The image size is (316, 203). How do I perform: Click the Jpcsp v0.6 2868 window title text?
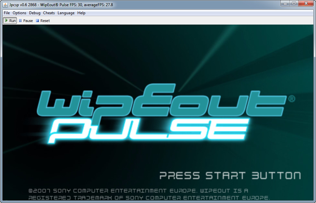61,5
